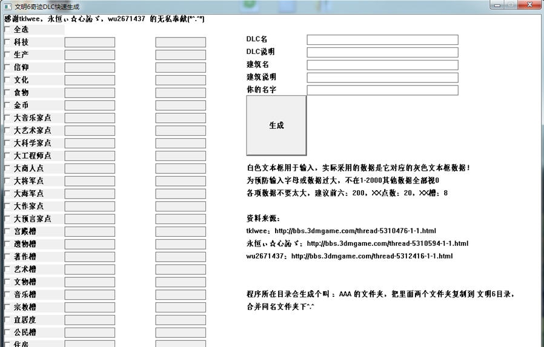Toggle the 大将军点 checkbox
Image resolution: width=544 pixels, height=347 pixels.
(x=7, y=181)
